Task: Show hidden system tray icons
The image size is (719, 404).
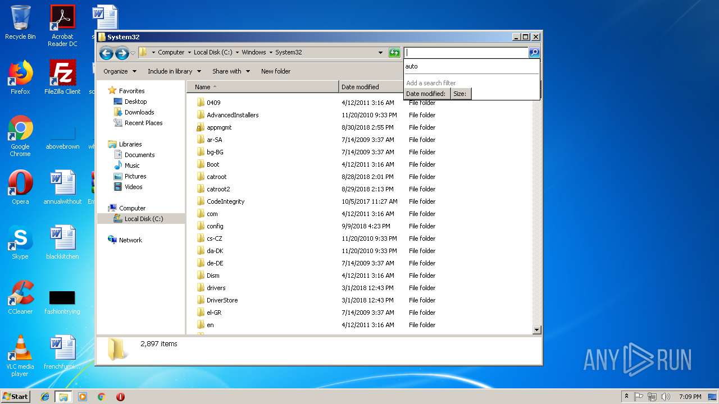Action: tap(626, 396)
